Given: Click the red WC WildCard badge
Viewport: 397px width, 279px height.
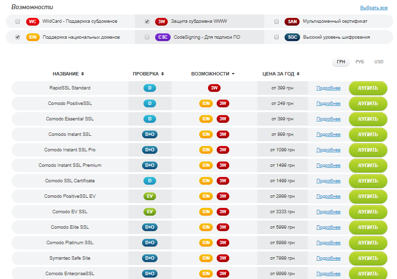Looking at the screenshot, I should [x=32, y=21].
